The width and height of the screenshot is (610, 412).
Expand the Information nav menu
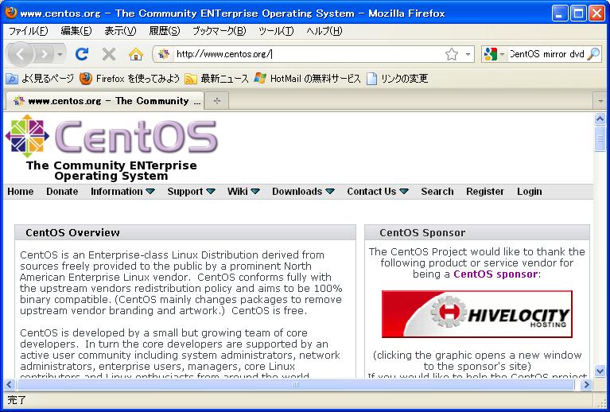click(122, 192)
